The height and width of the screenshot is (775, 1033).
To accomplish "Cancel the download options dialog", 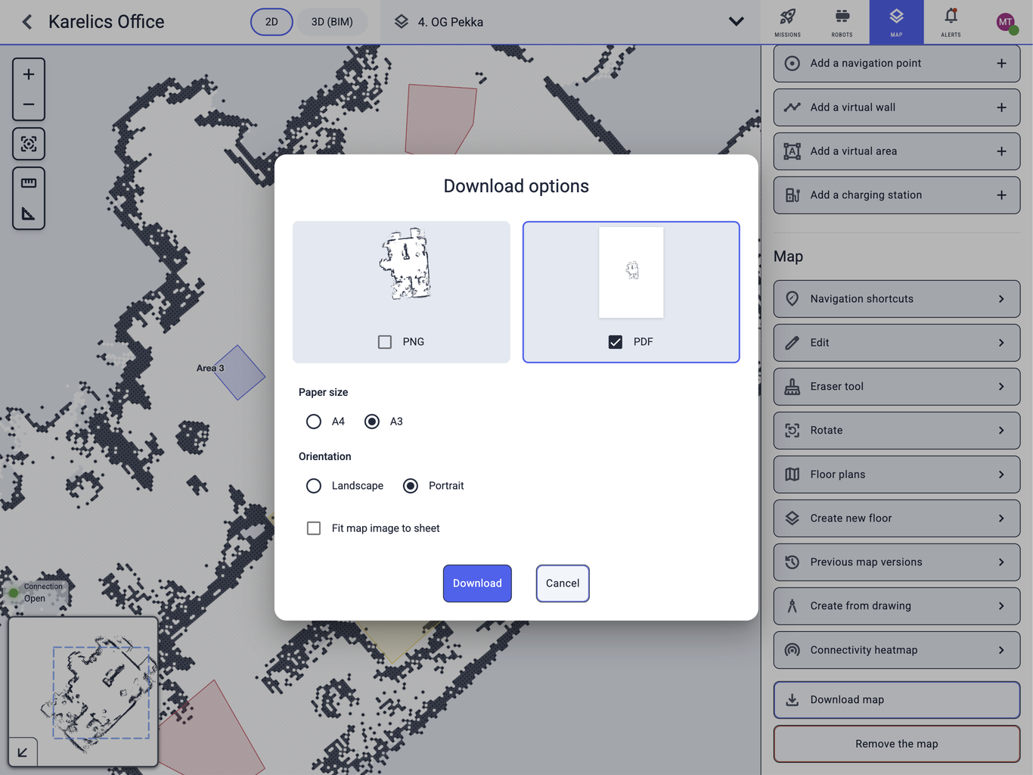I will click(563, 584).
